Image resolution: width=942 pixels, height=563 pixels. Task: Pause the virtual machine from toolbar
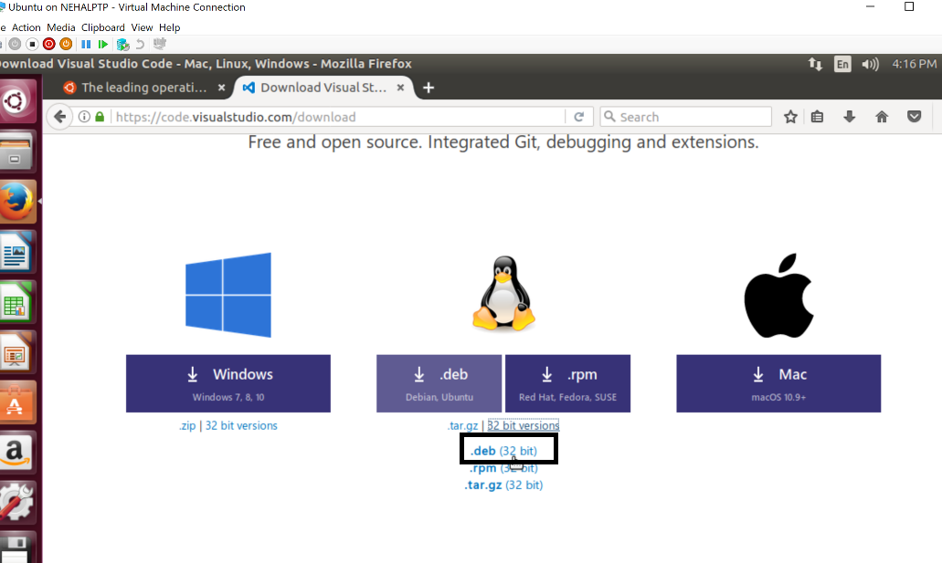[x=86, y=44]
